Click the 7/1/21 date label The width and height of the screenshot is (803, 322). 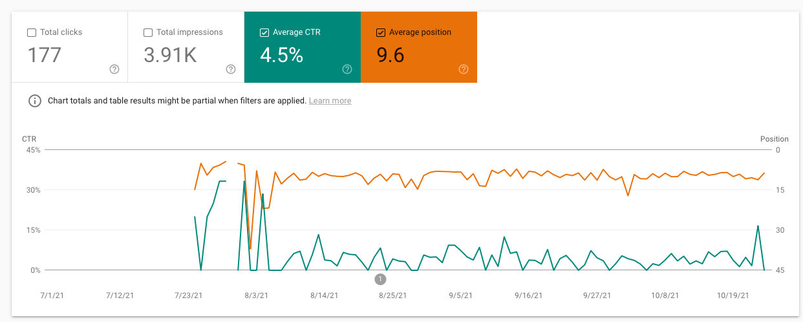52,295
